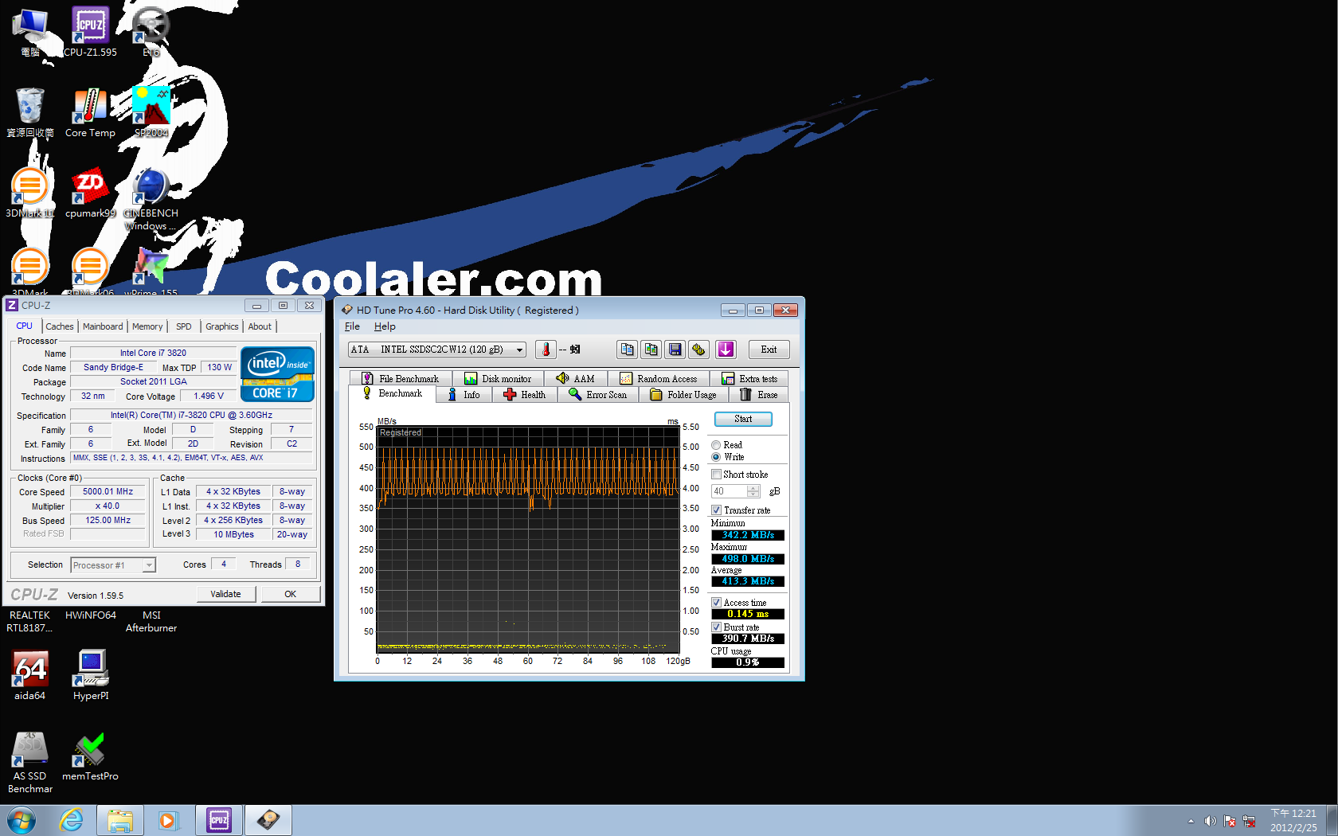
Task: Click the temperature thermometer icon in HD Tune
Action: pos(546,350)
